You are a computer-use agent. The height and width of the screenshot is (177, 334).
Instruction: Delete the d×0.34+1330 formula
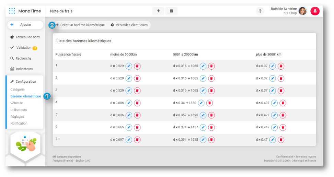[x=210, y=103]
